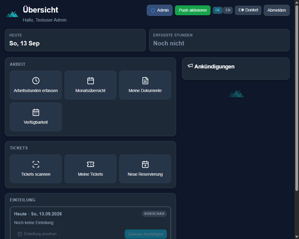Click the text Hallo, Testuser Admin

coord(45,20)
